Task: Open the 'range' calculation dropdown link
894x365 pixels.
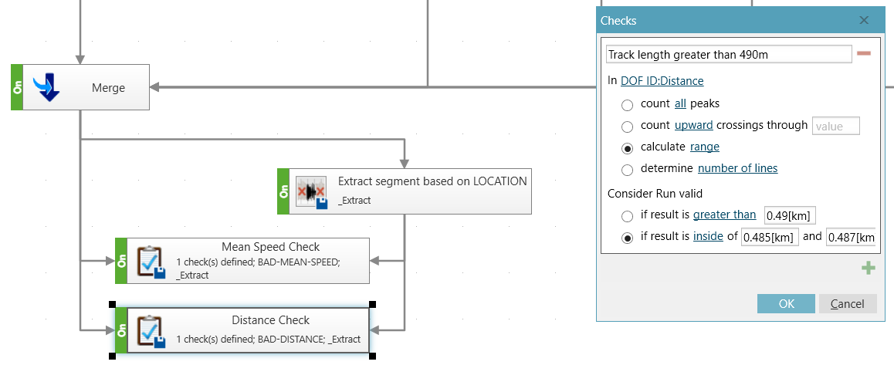Action: pos(704,147)
